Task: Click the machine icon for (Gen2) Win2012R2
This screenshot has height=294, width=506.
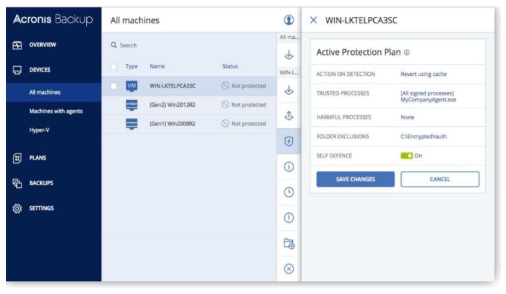Action: click(x=132, y=105)
